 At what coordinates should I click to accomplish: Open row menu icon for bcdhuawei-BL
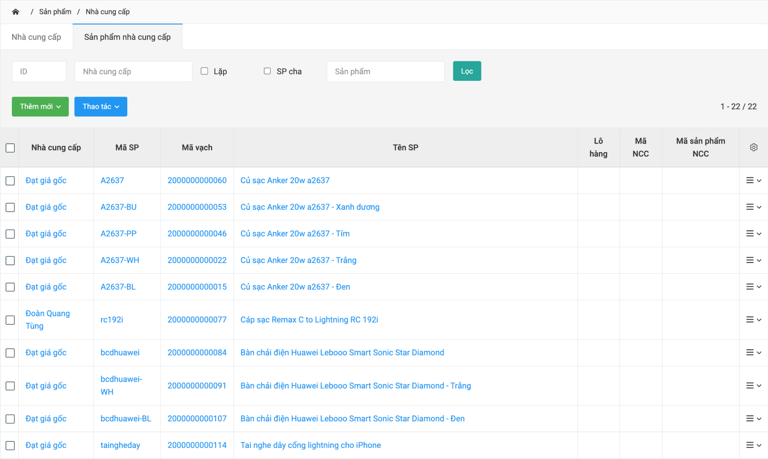(x=753, y=419)
